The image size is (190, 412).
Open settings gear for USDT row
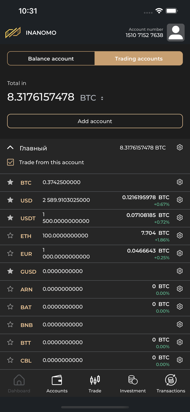pos(180,218)
